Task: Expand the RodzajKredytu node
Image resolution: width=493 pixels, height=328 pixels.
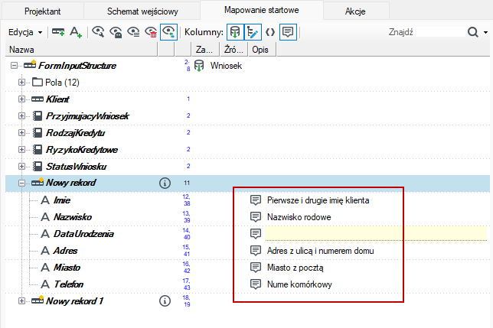Action: click(x=21, y=133)
